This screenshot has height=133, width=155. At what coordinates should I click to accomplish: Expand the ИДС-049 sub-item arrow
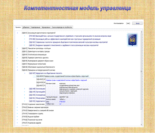25,92
